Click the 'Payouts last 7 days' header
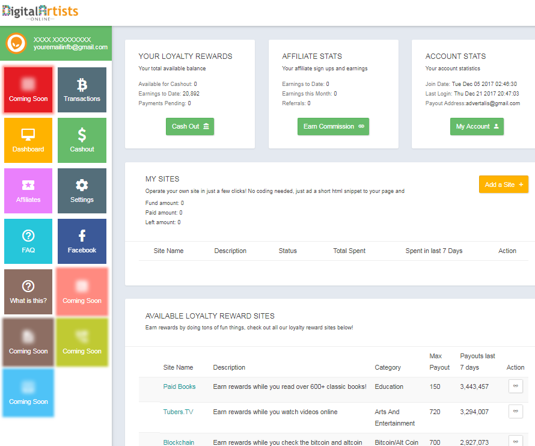535x446 pixels. (477, 362)
